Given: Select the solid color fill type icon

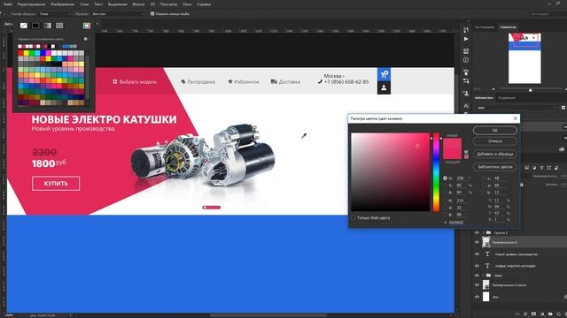Looking at the screenshot, I should pyautogui.click(x=35, y=26).
